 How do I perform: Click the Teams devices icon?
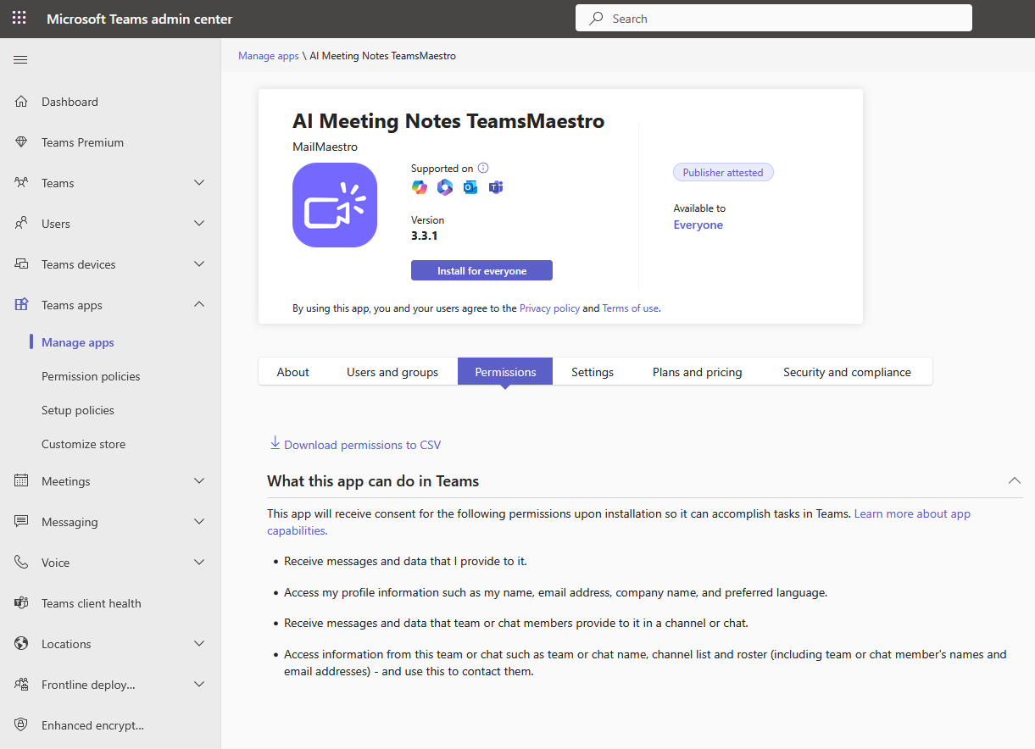[22, 264]
